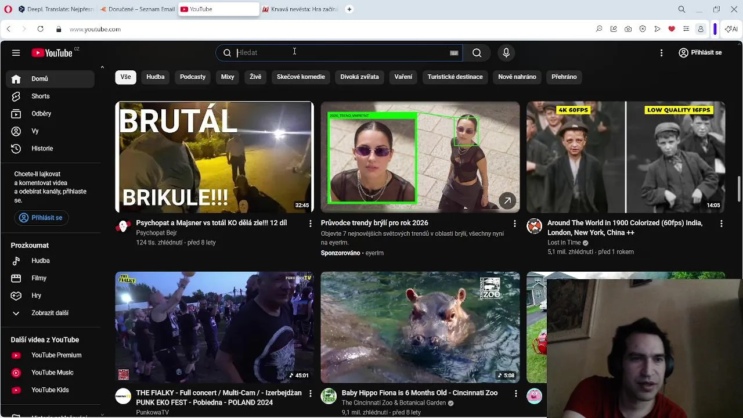Open more options for Průvodce trendy brýlí ad
The width and height of the screenshot is (743, 418).
pyautogui.click(x=514, y=224)
